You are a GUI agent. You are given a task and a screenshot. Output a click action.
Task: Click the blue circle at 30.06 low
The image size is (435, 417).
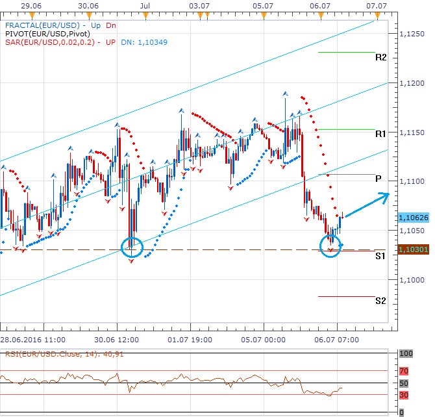[132, 247]
